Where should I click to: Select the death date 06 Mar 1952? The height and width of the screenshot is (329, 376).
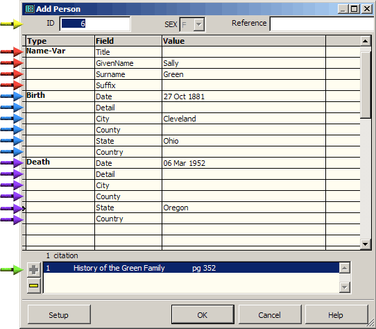tap(244, 163)
